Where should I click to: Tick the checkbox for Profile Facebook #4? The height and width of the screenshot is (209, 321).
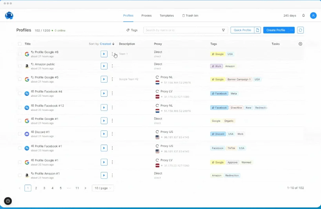pyautogui.click(x=20, y=93)
